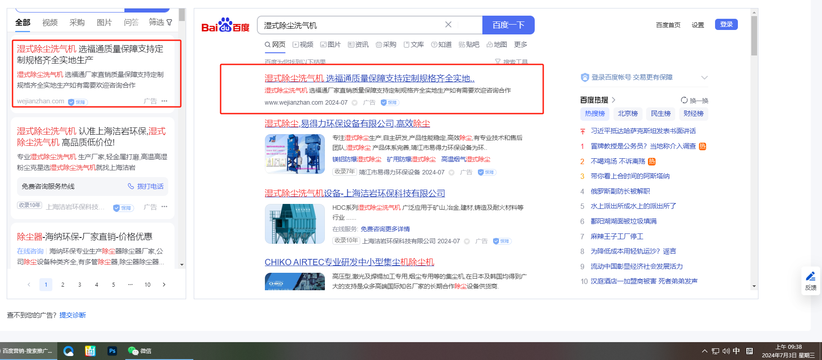Image resolution: width=822 pixels, height=360 pixels.
Task: Click the 拨打电话 phone icon
Action: click(x=131, y=186)
